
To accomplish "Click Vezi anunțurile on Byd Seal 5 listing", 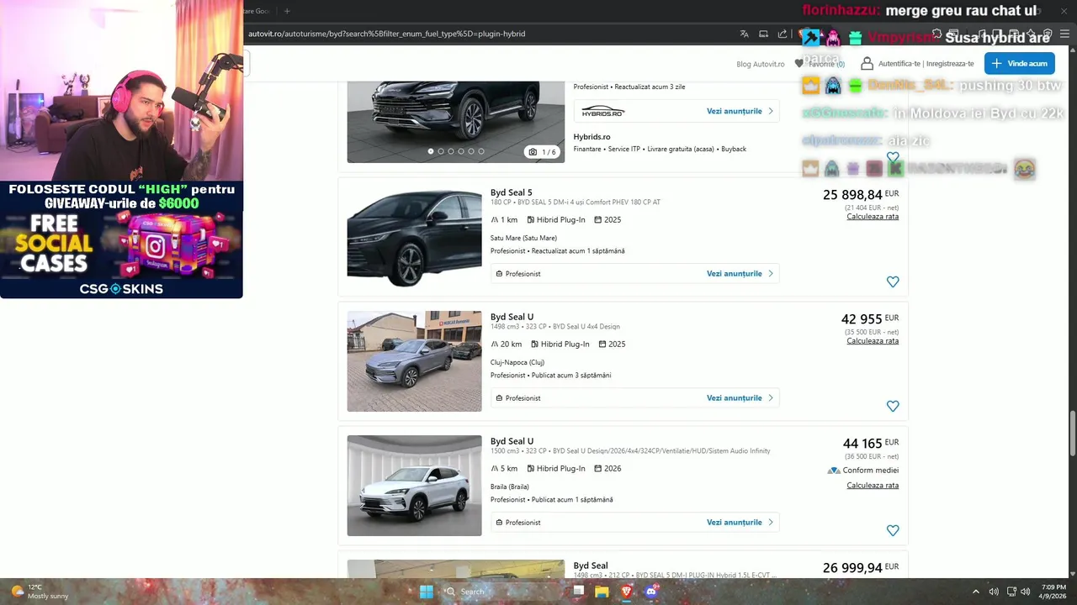I will (x=734, y=274).
